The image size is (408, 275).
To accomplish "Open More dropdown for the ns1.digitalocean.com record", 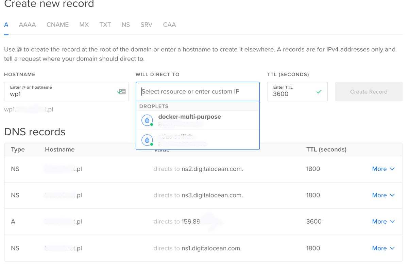I will click(x=383, y=248).
